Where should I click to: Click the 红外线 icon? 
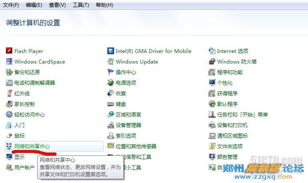tap(9, 93)
